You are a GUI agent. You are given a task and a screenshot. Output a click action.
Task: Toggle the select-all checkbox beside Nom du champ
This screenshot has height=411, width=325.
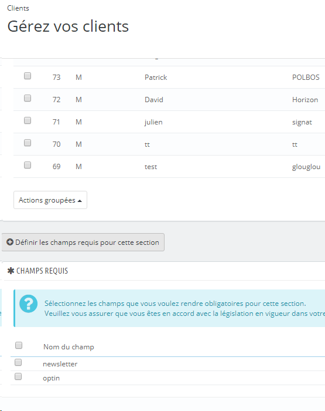(x=19, y=345)
